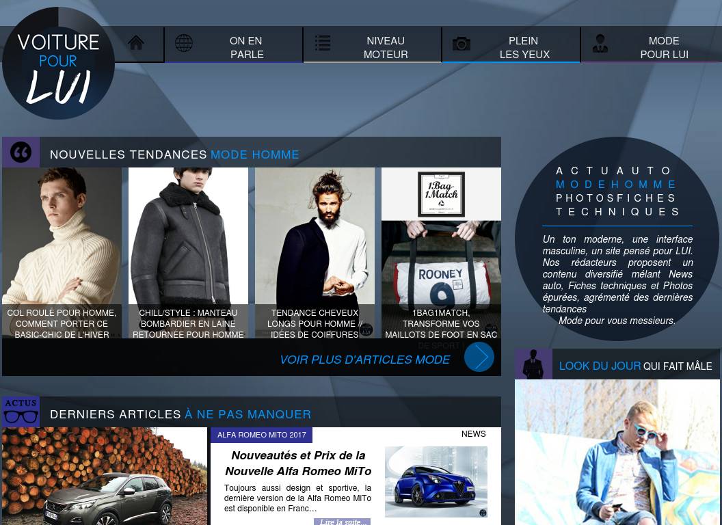Click the Alfa Romeo Mito 2017 category tag
Viewport: 722px width, 525px height.
click(x=262, y=435)
